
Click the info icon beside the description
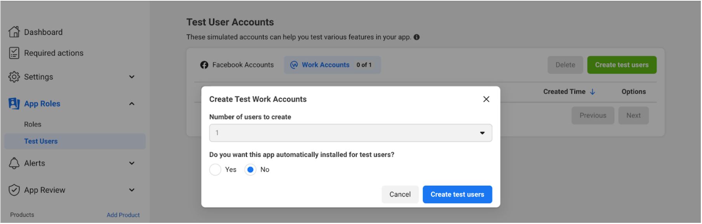pyautogui.click(x=416, y=37)
